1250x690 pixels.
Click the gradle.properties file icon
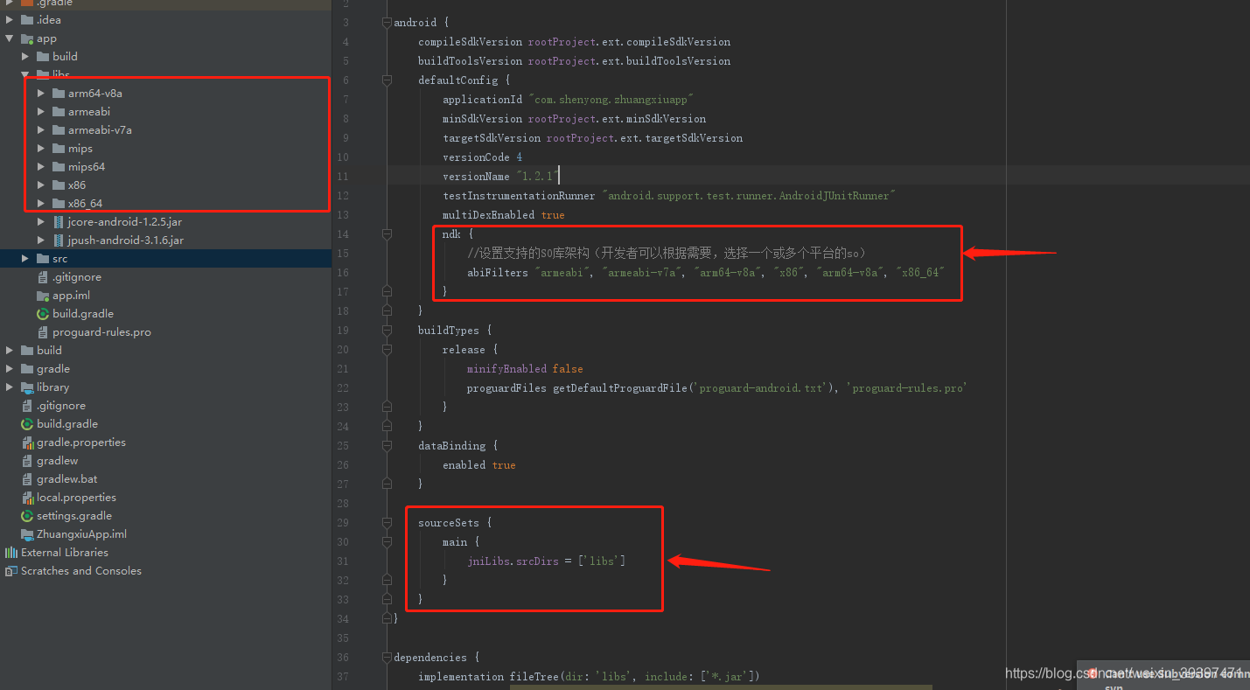point(27,442)
